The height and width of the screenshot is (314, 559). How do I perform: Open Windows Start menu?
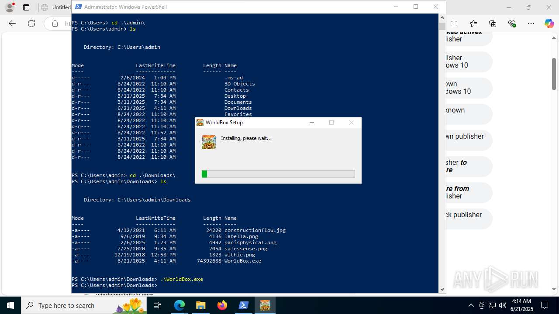point(10,305)
